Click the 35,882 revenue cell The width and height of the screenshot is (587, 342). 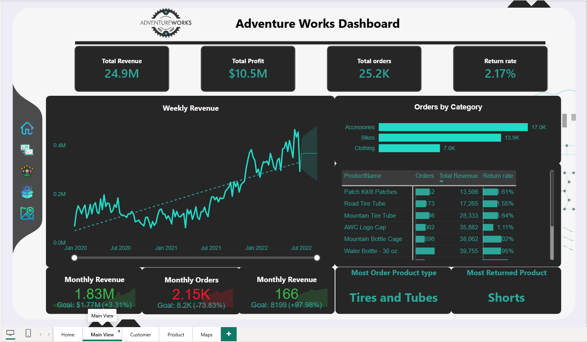coord(469,227)
